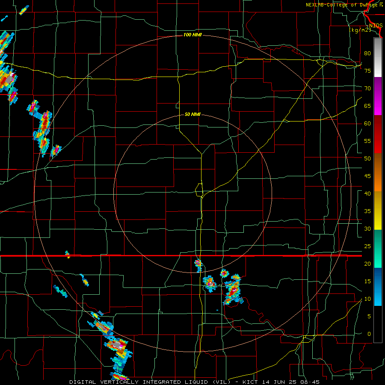Click the magenta segment of the color scale
385x385 pixels.
point(378,96)
